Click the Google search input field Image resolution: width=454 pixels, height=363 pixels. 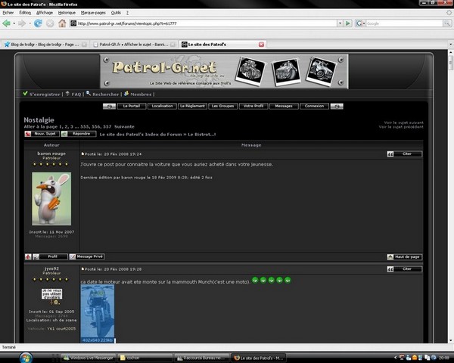(x=404, y=23)
